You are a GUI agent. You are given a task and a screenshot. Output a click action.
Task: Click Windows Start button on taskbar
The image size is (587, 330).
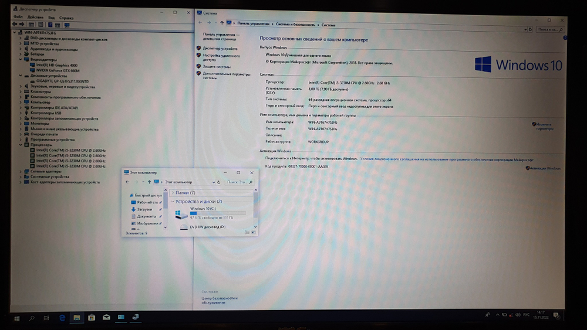pyautogui.click(x=17, y=318)
